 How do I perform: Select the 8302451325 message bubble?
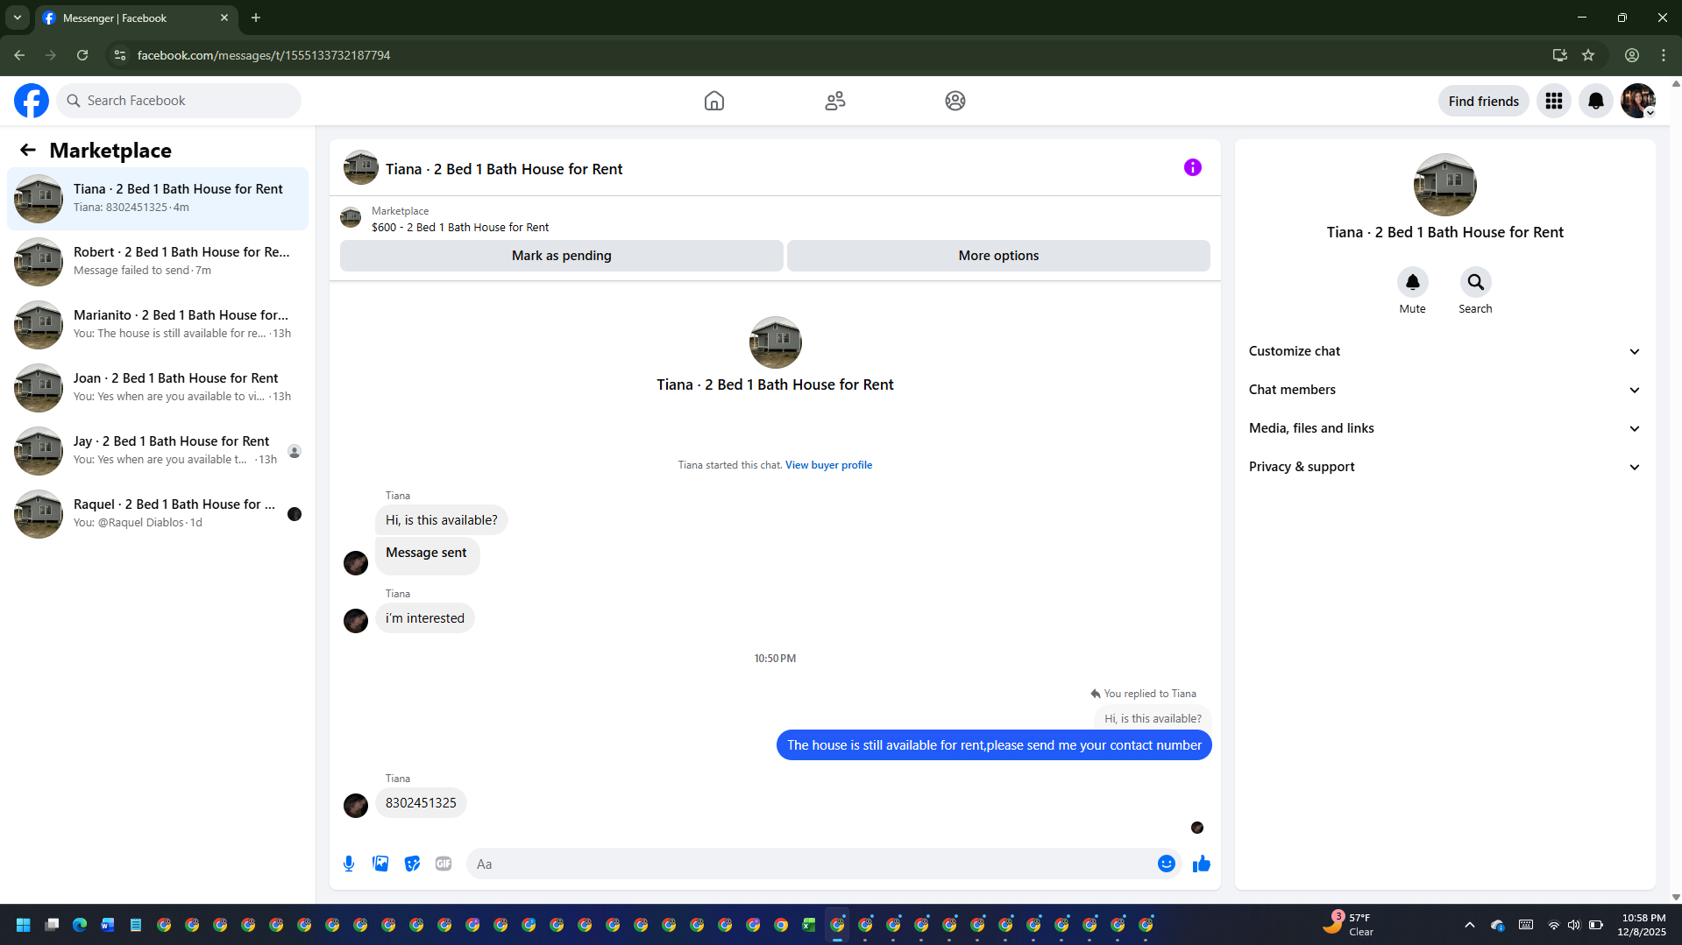421,803
